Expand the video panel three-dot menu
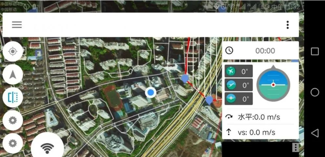The image size is (325, 157). pos(295,147)
